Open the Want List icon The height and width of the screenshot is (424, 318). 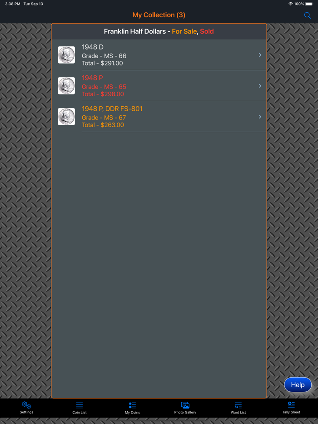[x=238, y=405]
